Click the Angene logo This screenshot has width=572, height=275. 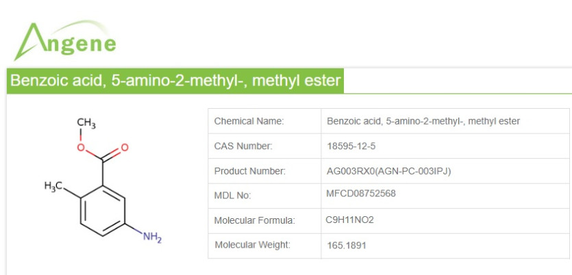coord(66,40)
